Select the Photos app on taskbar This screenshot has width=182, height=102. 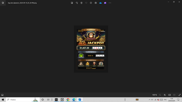coord(80,100)
